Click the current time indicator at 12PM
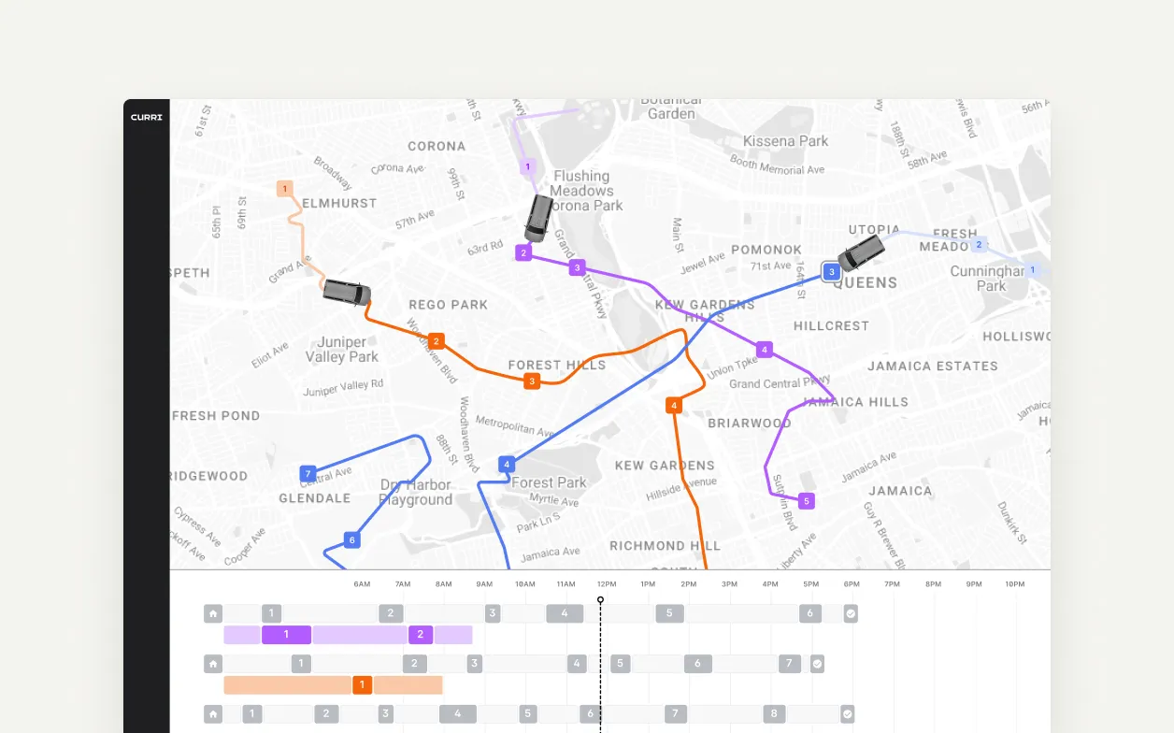The width and height of the screenshot is (1174, 733). 601,598
